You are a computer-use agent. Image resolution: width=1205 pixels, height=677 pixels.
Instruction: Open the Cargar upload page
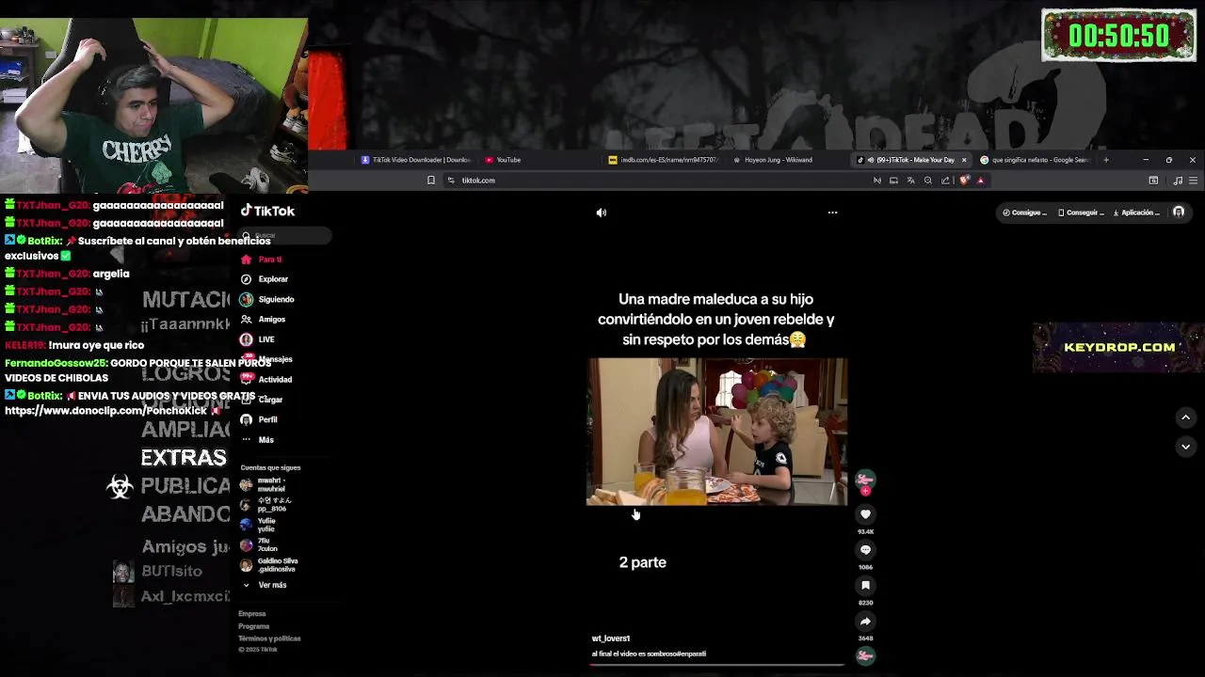click(262, 400)
